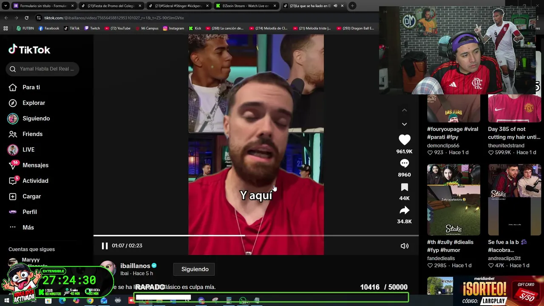This screenshot has width=544, height=306.
Task: Open Chrome from the taskbar
Action: 90,301
